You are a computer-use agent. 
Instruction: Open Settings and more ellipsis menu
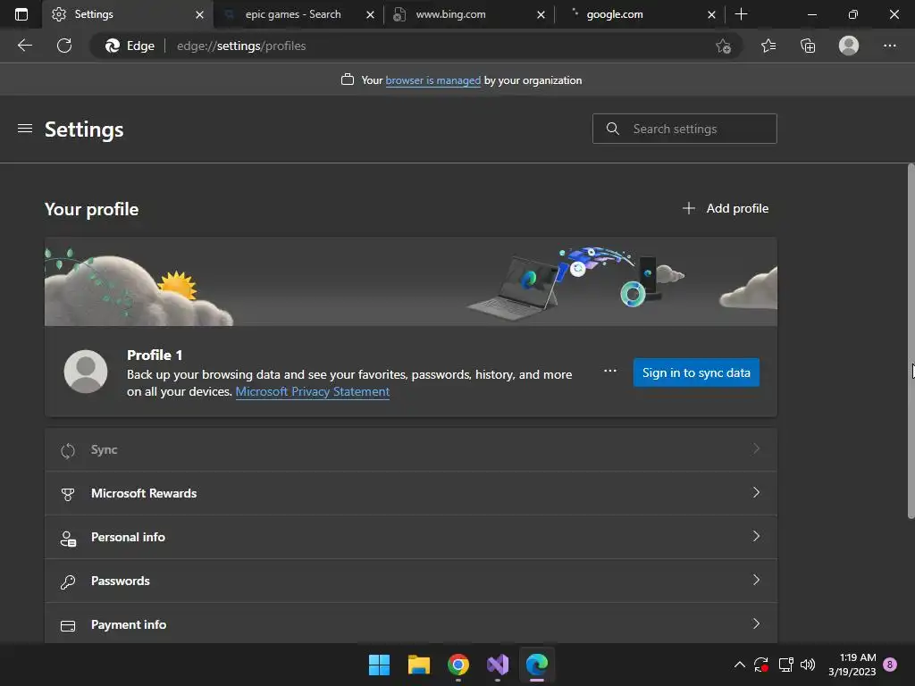point(889,46)
